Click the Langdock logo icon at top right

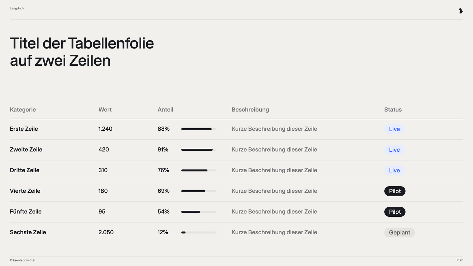point(461,11)
